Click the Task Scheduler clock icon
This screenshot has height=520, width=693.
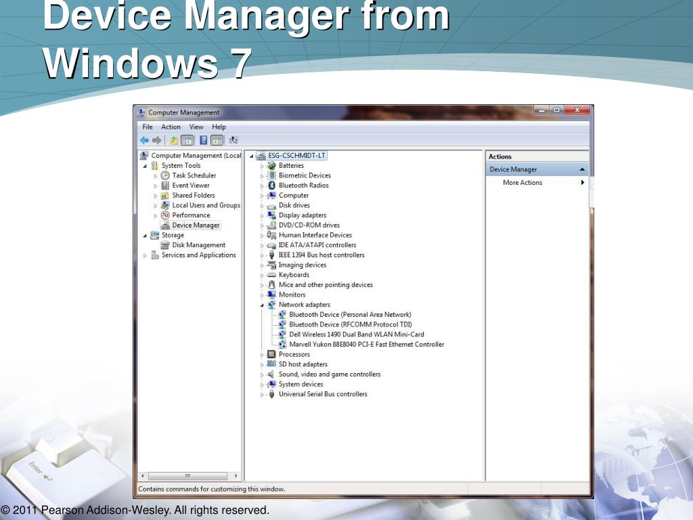[165, 175]
